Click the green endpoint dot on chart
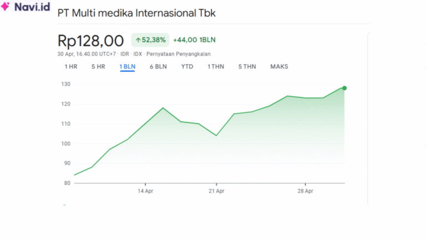 344,88
